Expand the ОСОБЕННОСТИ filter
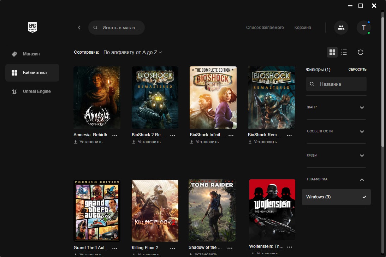The width and height of the screenshot is (386, 257). (336, 131)
